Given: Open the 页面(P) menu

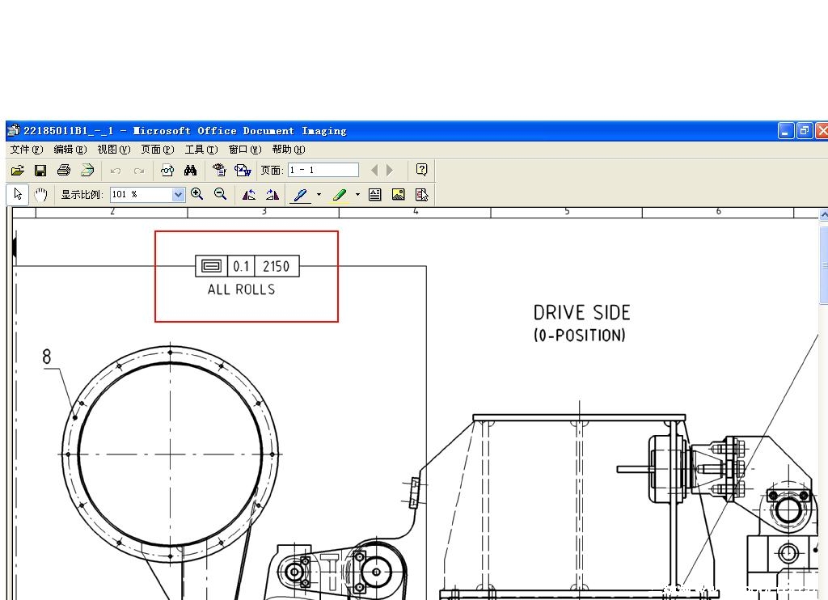Looking at the screenshot, I should (158, 150).
